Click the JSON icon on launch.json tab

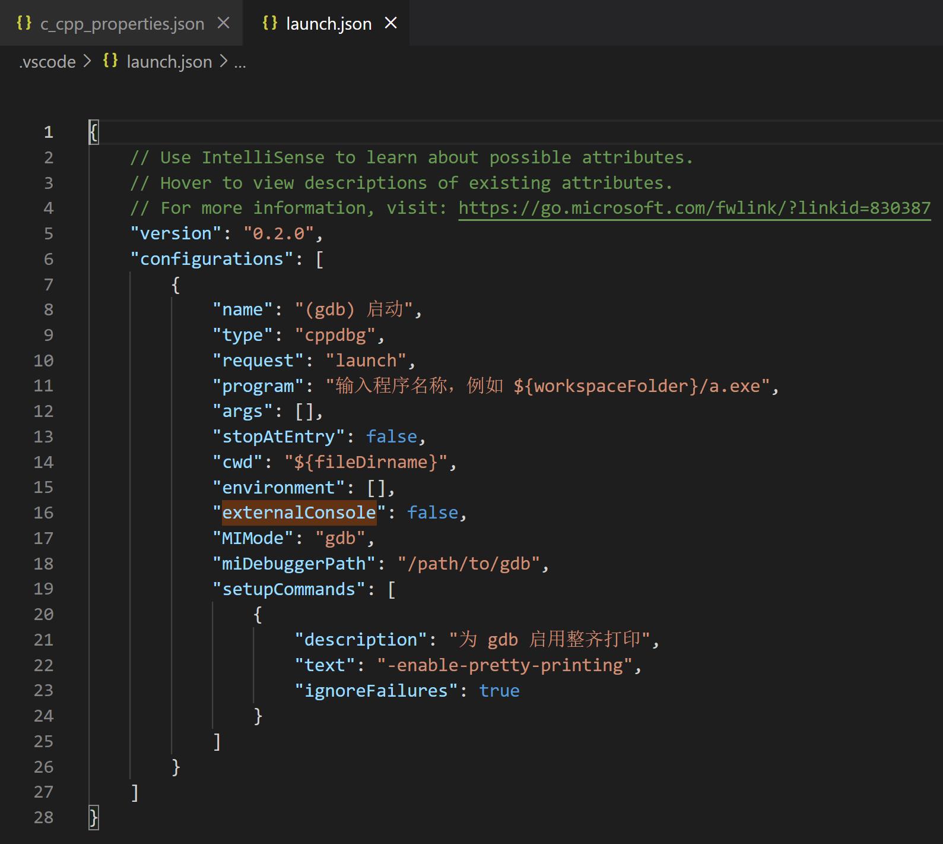(270, 23)
